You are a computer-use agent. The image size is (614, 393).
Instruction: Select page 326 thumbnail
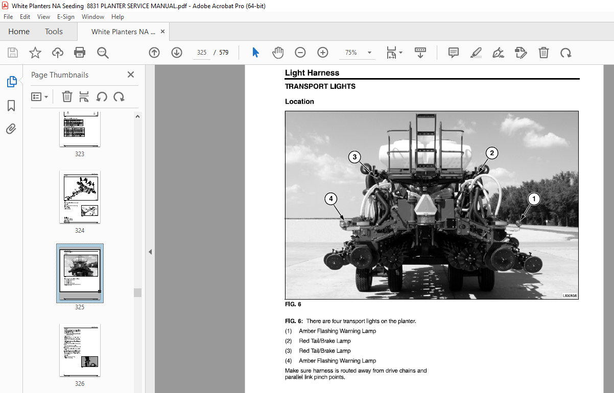pos(80,350)
